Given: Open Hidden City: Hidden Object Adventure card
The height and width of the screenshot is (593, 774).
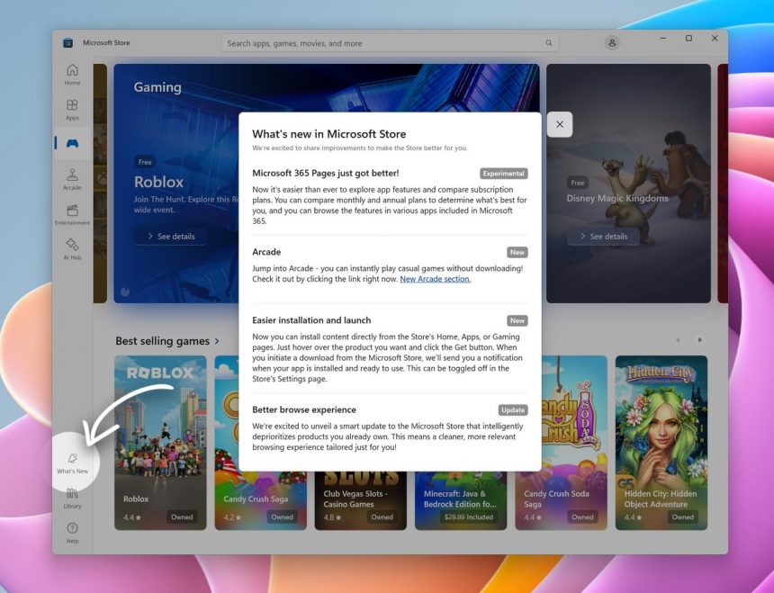Looking at the screenshot, I should point(661,443).
